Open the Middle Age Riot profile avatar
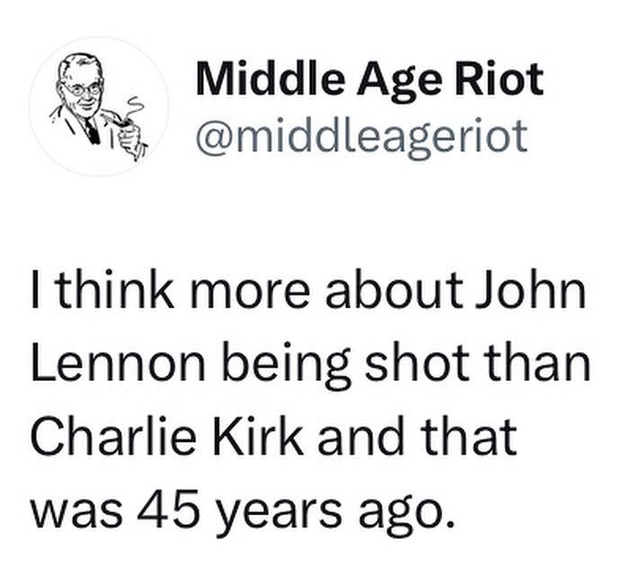The image size is (622, 575). [98, 106]
